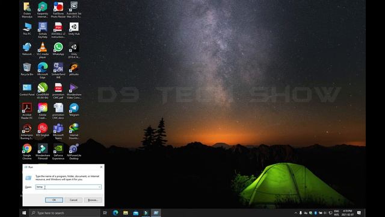Select the Sinhala/Tamil IME shortcut

pos(58,71)
